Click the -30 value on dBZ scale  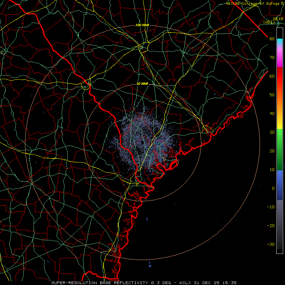pyautogui.click(x=271, y=244)
